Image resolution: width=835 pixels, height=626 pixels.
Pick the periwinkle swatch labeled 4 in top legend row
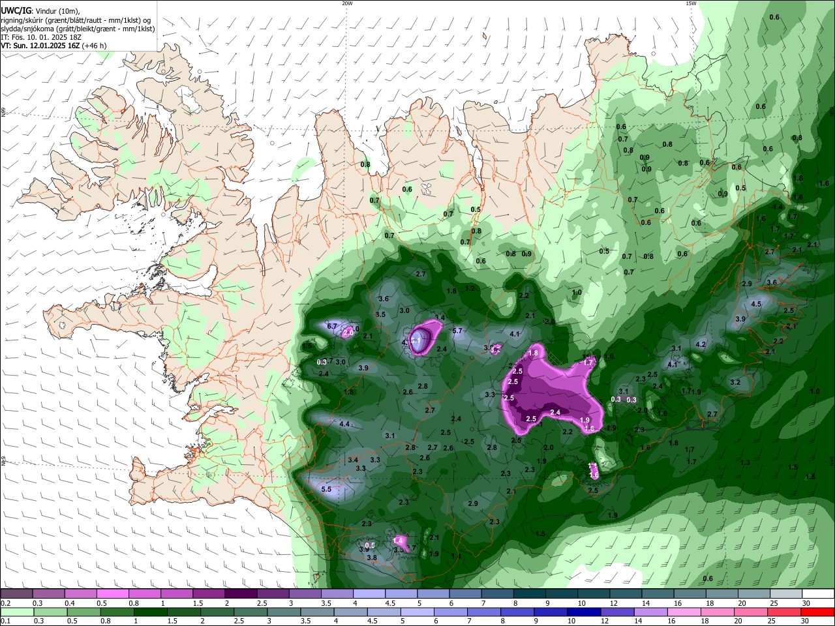pyautogui.click(x=369, y=594)
